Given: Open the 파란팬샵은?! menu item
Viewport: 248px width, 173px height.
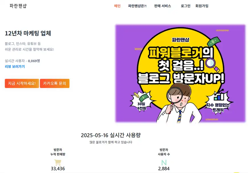Looking at the screenshot, I should [x=137, y=6].
